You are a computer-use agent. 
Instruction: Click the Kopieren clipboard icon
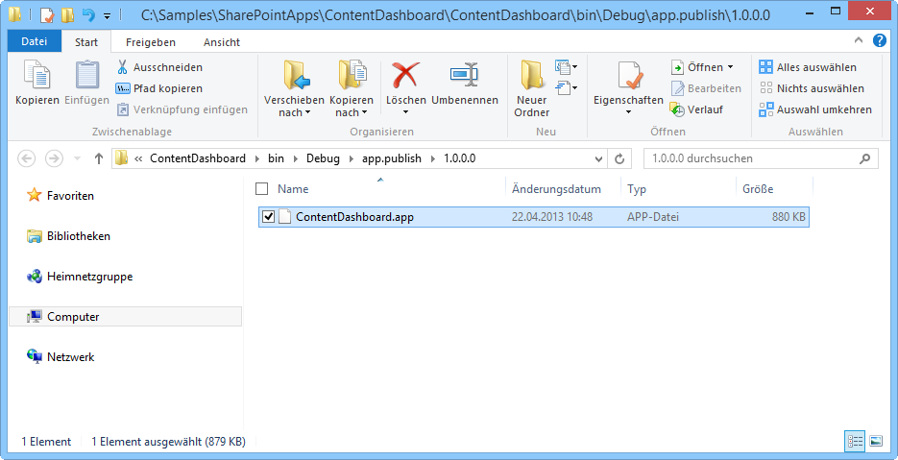pos(37,76)
